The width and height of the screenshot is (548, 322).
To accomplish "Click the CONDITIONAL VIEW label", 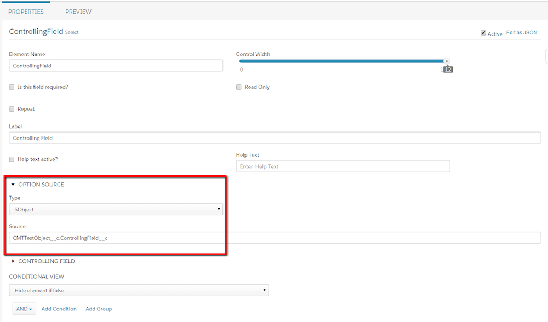I will 36,277.
